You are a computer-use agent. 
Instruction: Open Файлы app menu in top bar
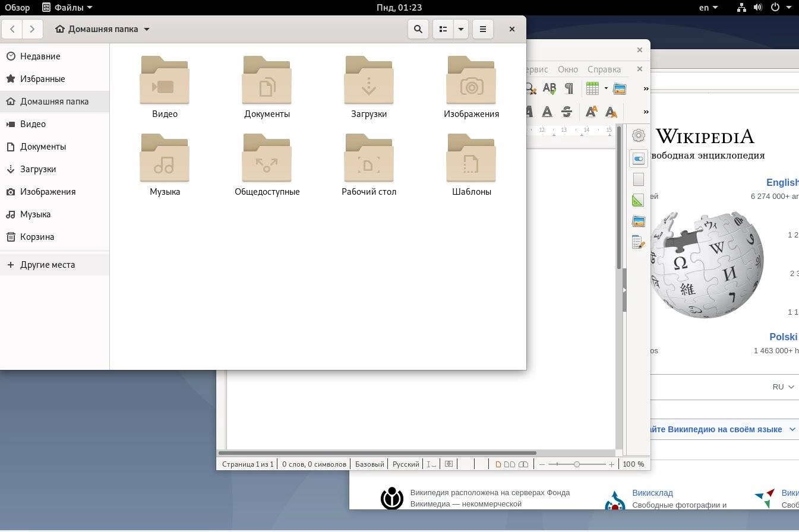67,8
